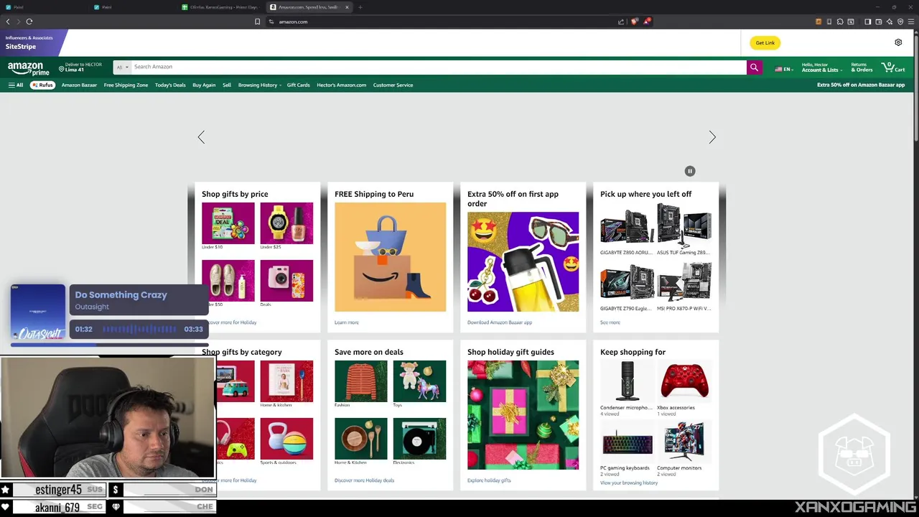Click Learn more under FREE Shipping to Peru

346,322
